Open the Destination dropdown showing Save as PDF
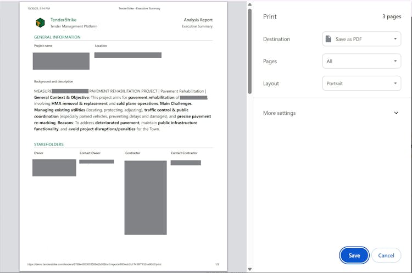Viewport: 412px width, 273px height. [x=361, y=39]
